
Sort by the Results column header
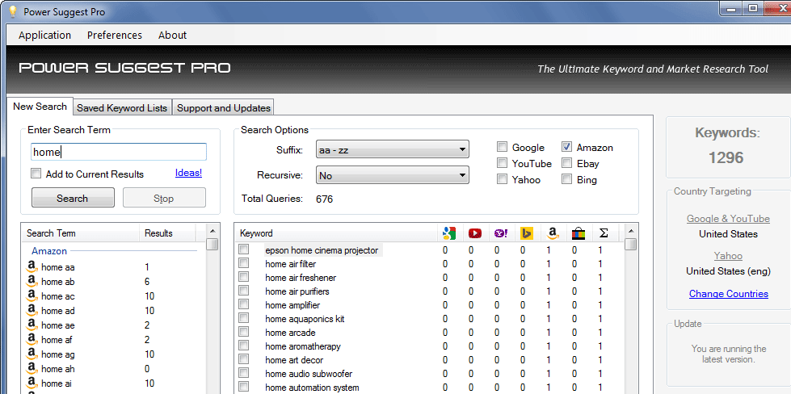point(167,233)
